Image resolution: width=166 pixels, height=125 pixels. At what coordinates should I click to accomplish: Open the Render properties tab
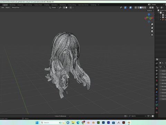[157, 67]
